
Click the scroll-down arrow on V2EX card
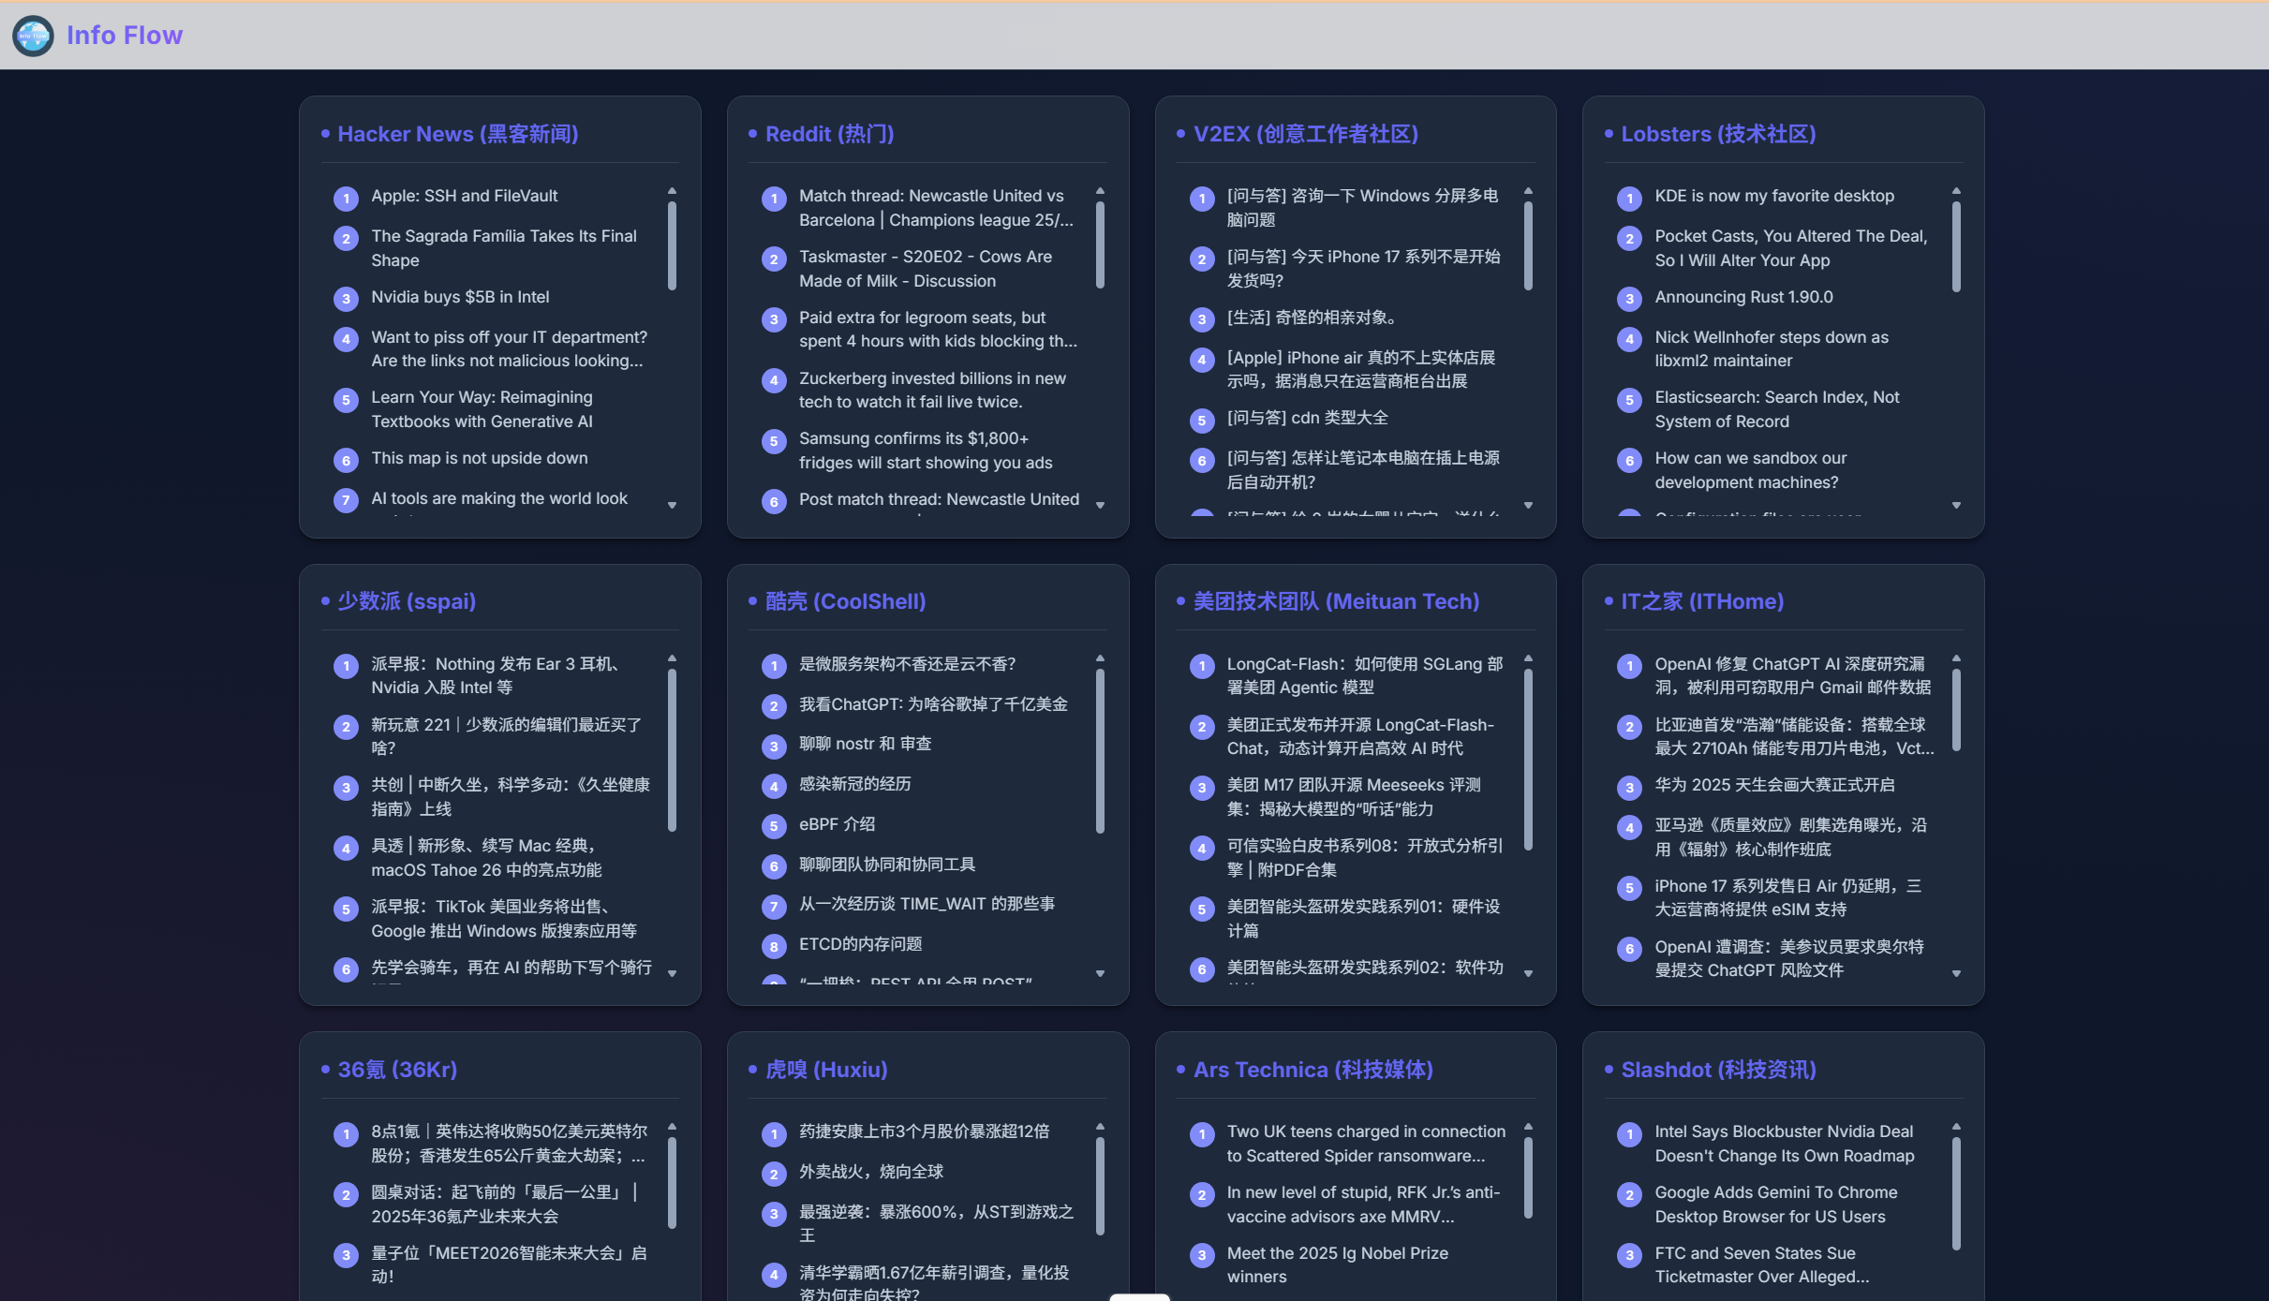1529,506
